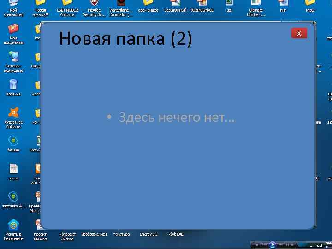Select the безымянный file icon
The height and width of the screenshot is (249, 332).
175,6
